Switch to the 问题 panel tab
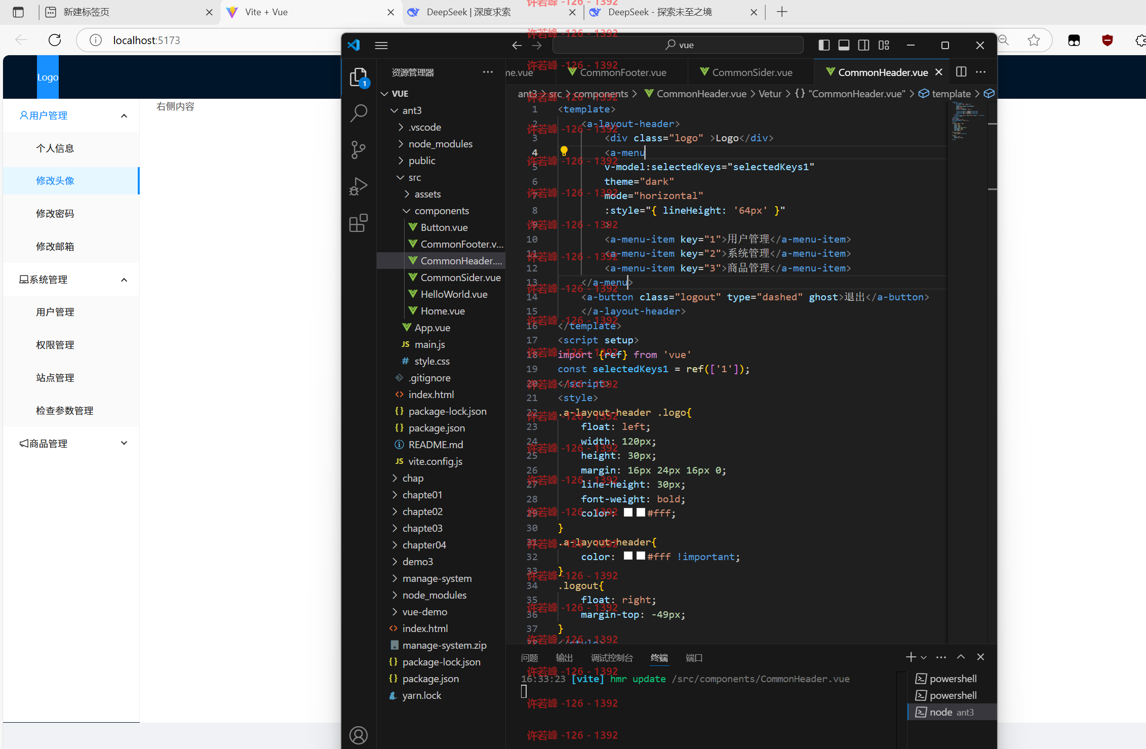The height and width of the screenshot is (749, 1146). (529, 657)
